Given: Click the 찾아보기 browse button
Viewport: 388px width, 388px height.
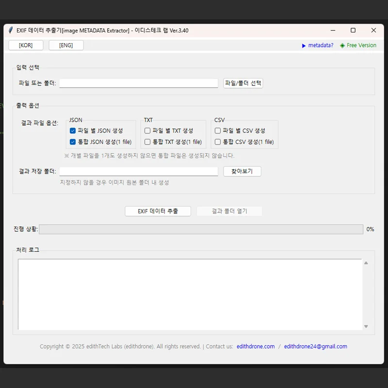Looking at the screenshot, I should [242, 171].
